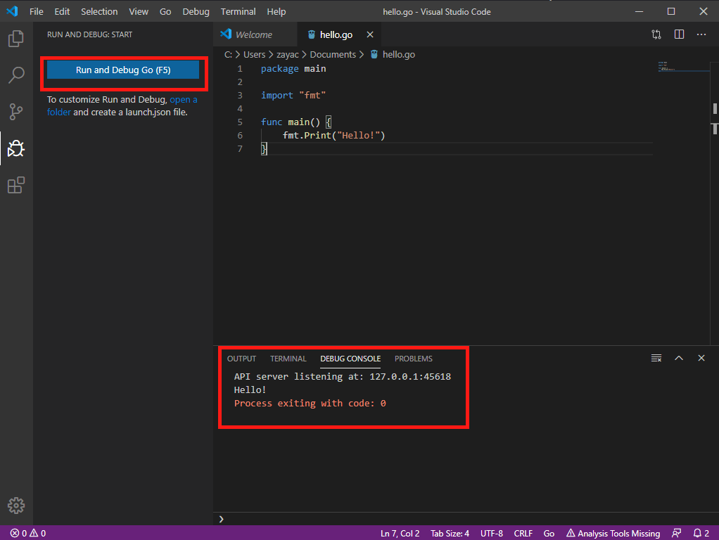719x540 pixels.
Task: Click the editor minimap preview
Action: coord(682,67)
